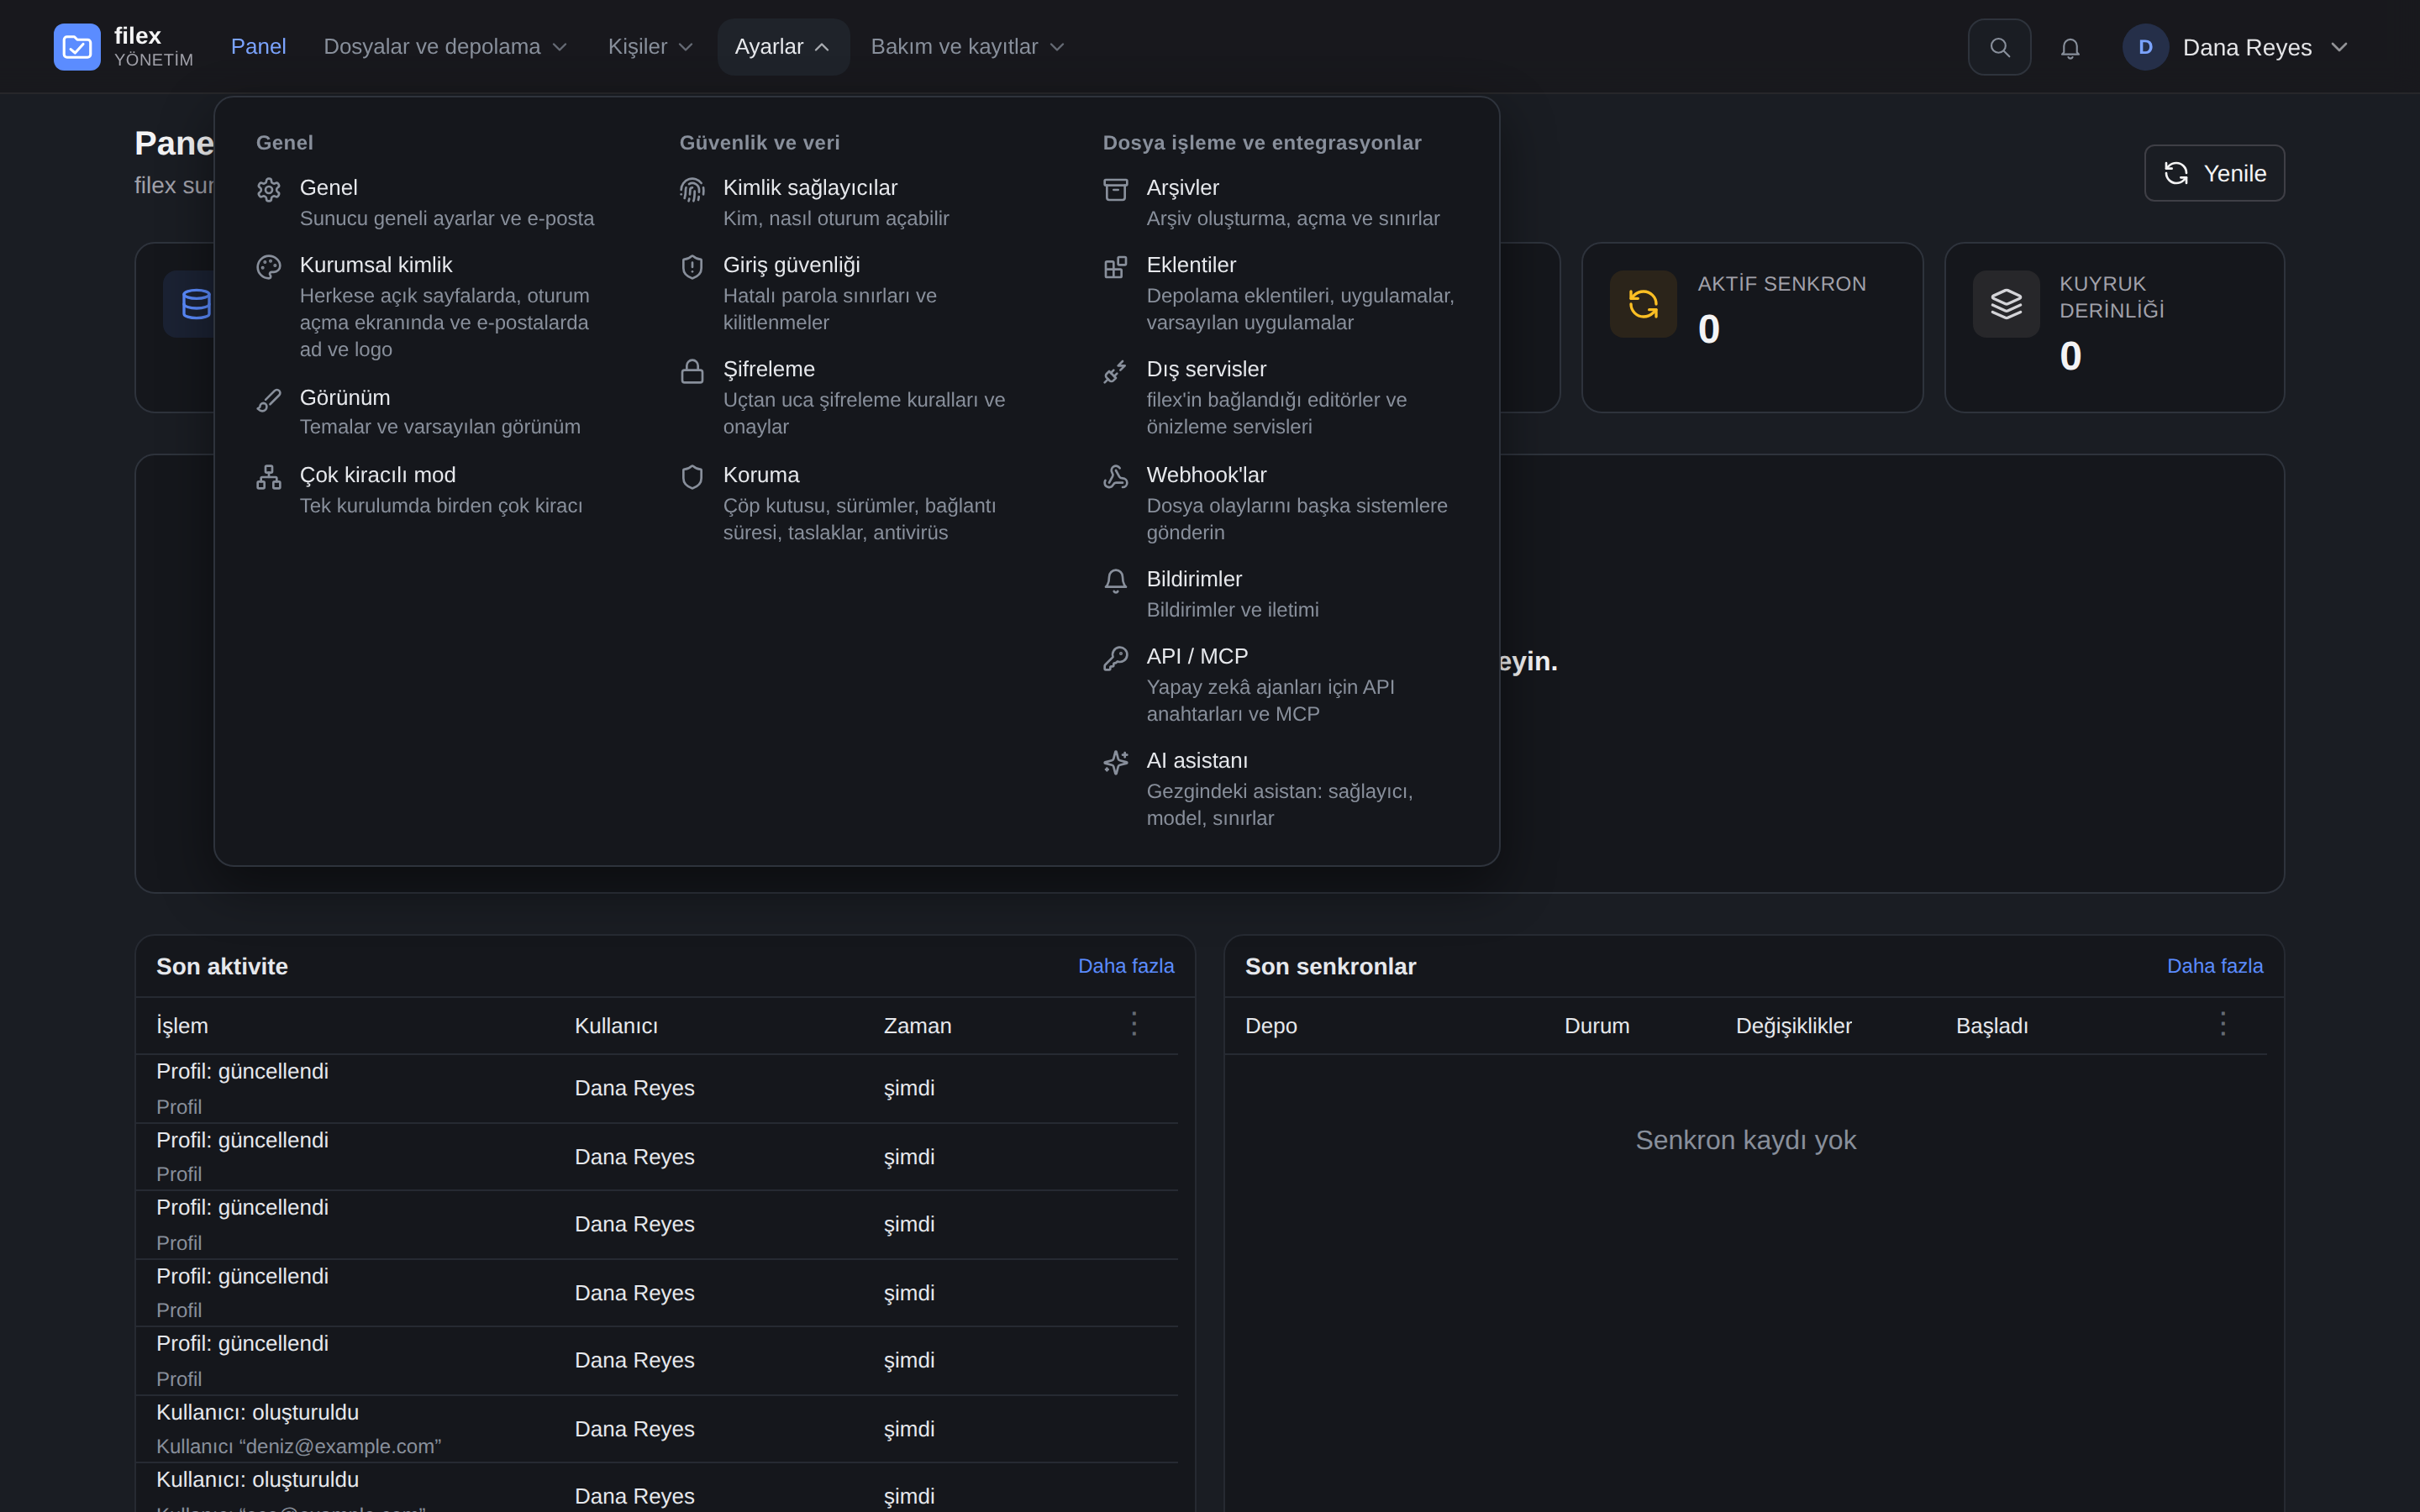
Task: Follow Daha fazla link in Son aktivite
Action: [x=1126, y=966]
